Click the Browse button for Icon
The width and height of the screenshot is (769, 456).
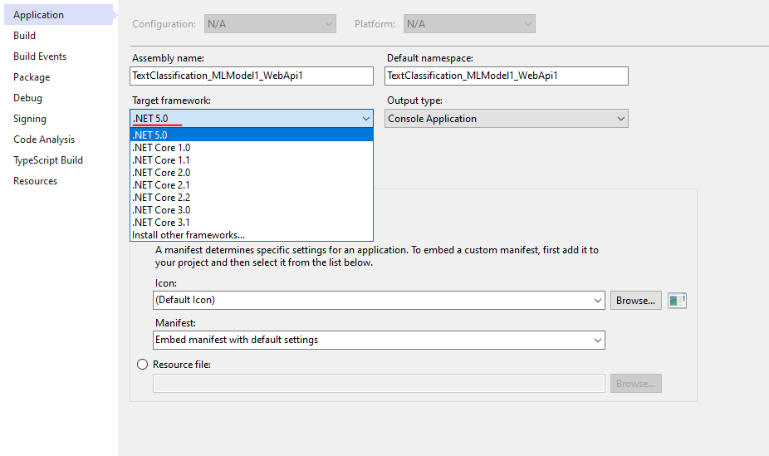click(635, 300)
